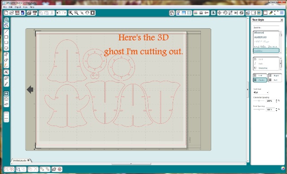
Task: Select Center text justification
Action: tap(260, 80)
